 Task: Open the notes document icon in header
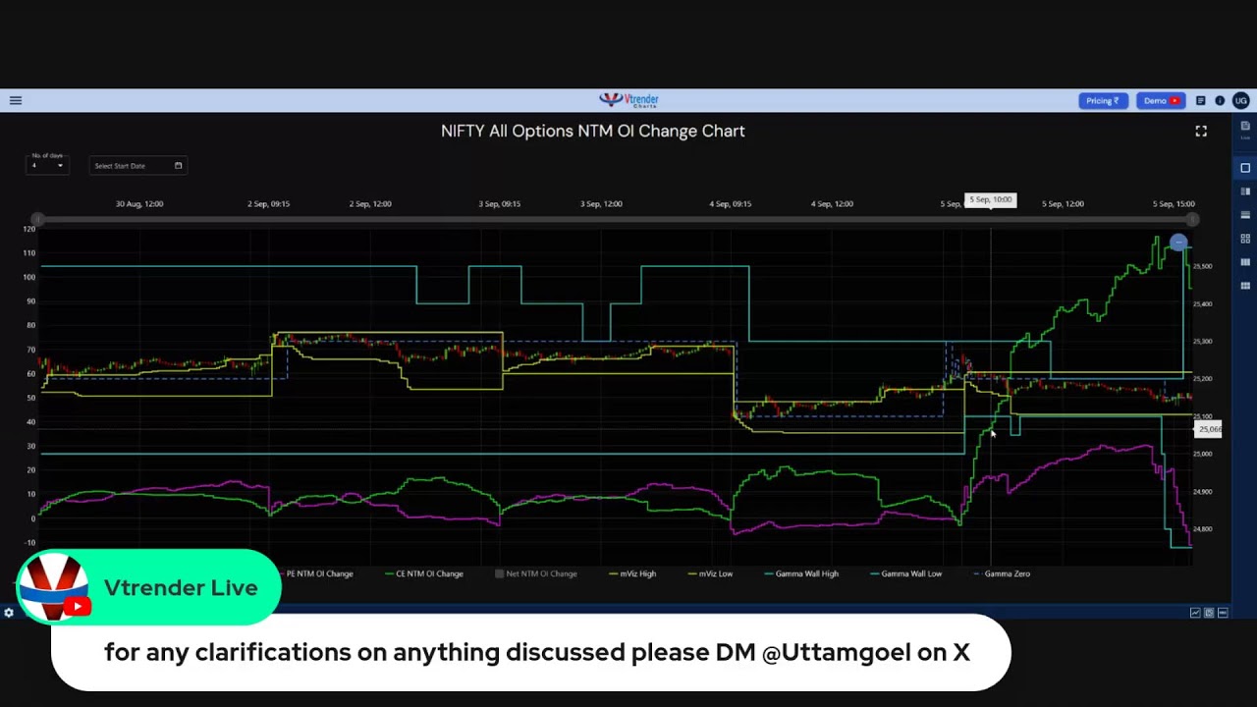coord(1200,100)
